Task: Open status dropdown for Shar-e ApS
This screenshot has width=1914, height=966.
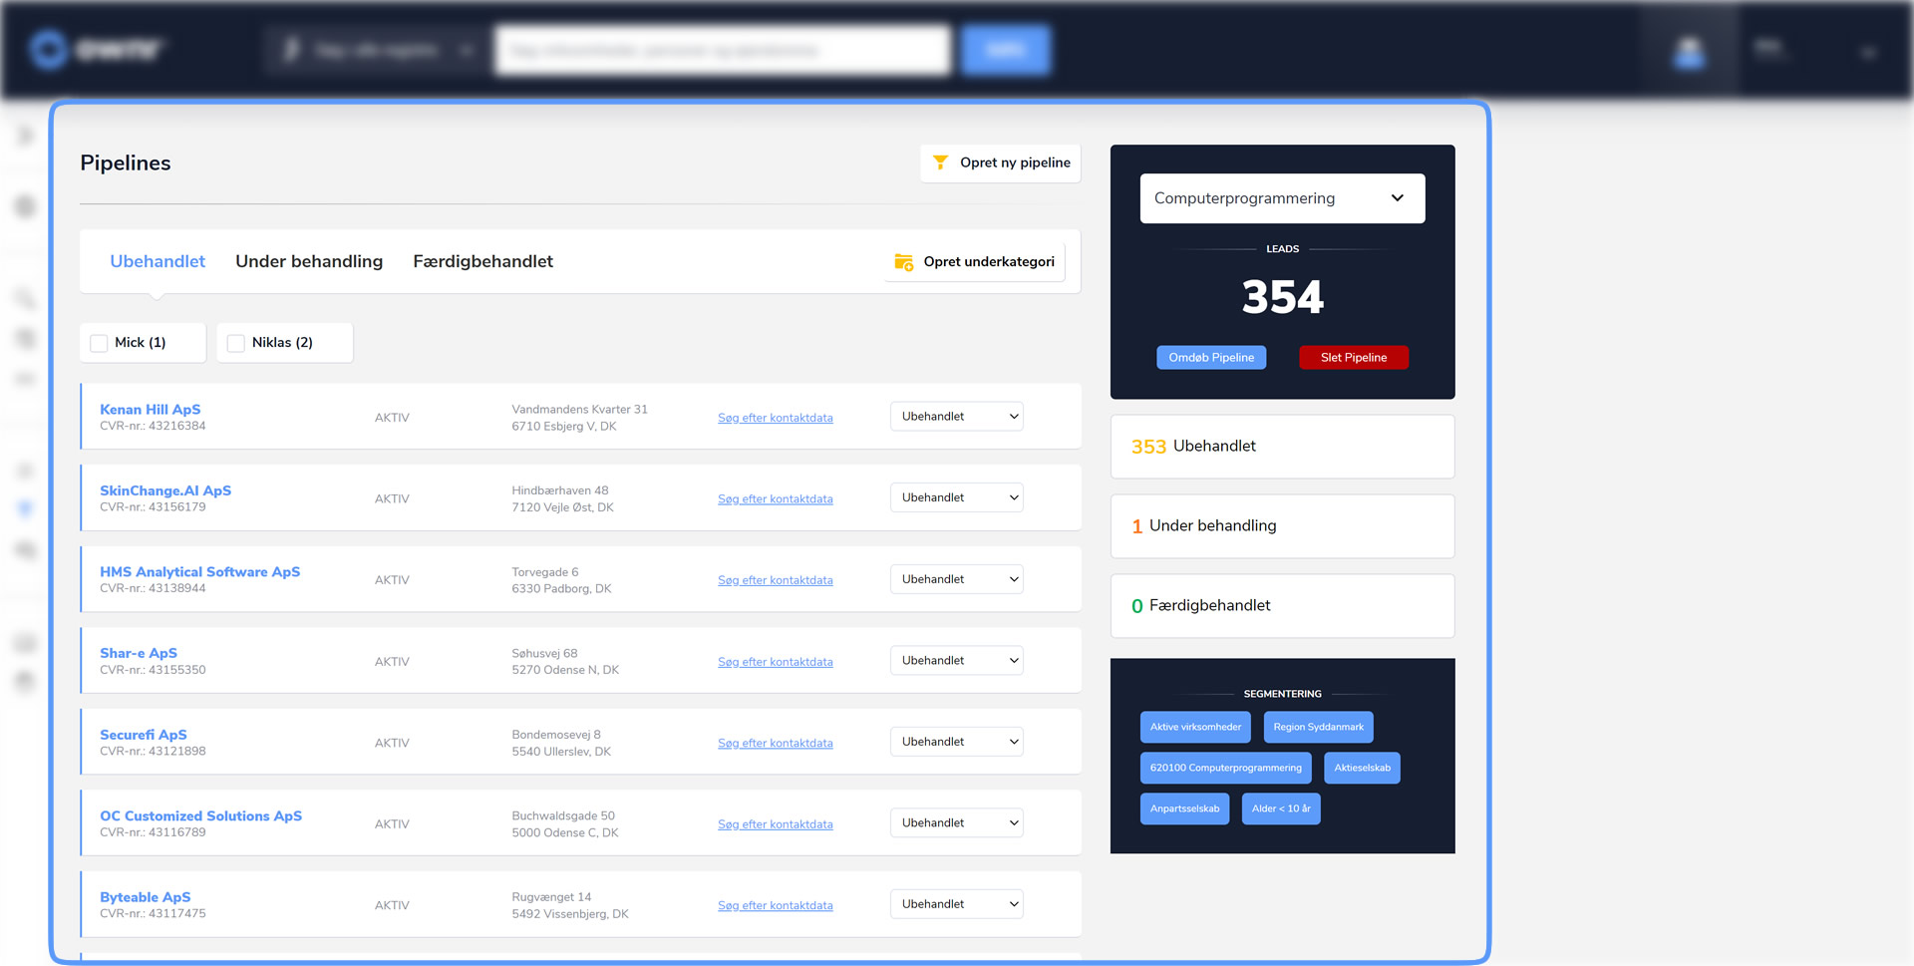Action: (x=957, y=660)
